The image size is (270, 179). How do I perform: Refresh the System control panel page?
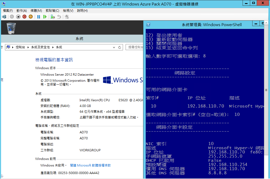[120, 47]
